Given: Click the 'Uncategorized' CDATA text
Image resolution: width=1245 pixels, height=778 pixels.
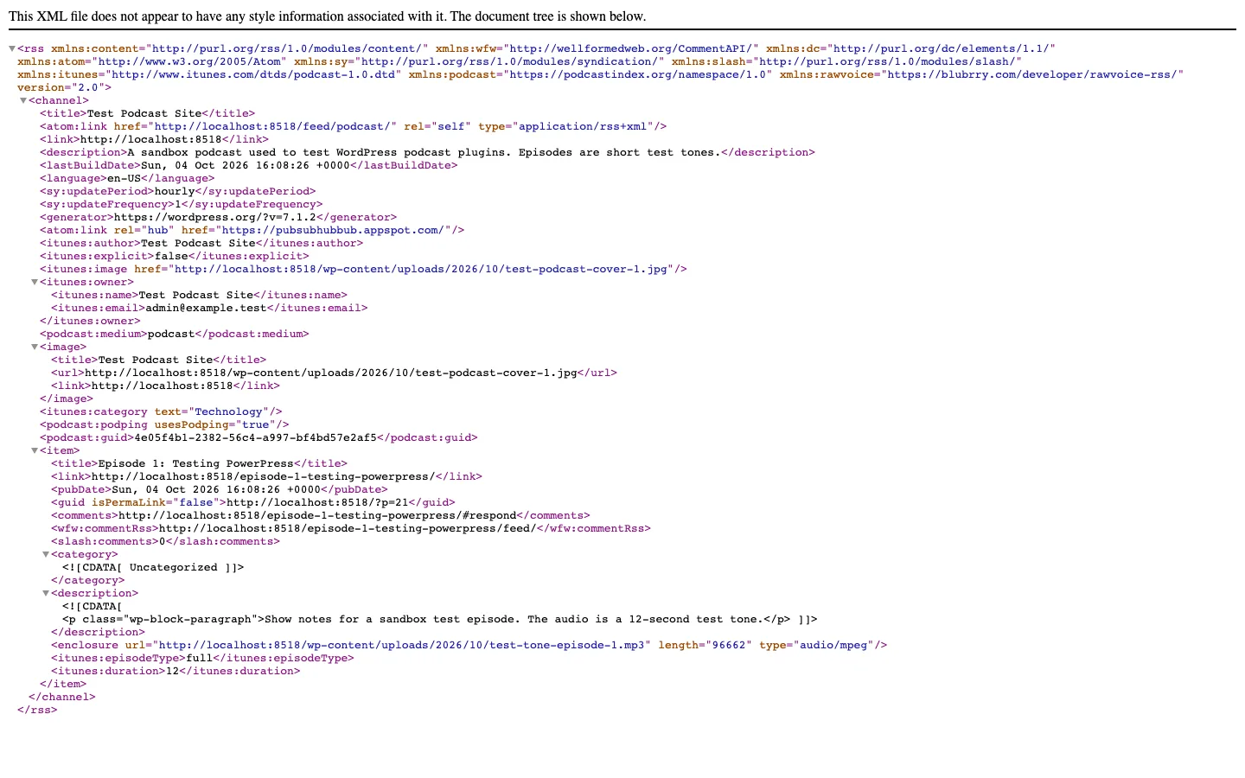Looking at the screenshot, I should (x=174, y=567).
